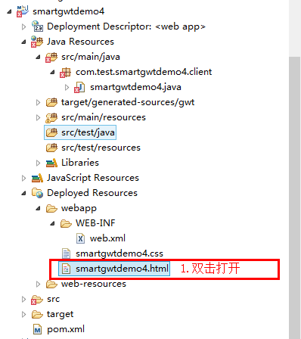301x339 pixels.
Task: Collapse the smartgwtdemo4 project node
Action: (9, 11)
